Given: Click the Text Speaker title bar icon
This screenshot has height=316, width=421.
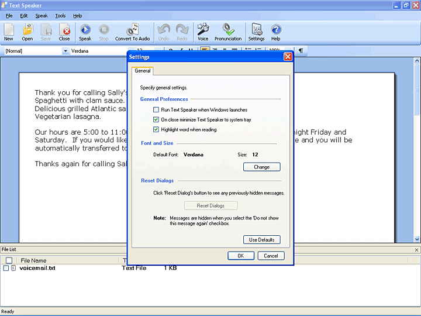Looking at the screenshot, I should click(x=4, y=5).
